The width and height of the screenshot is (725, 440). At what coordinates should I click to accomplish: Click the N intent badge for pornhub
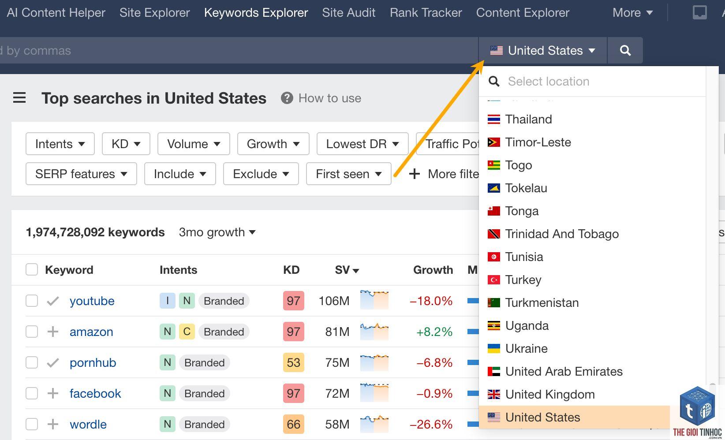tap(168, 362)
